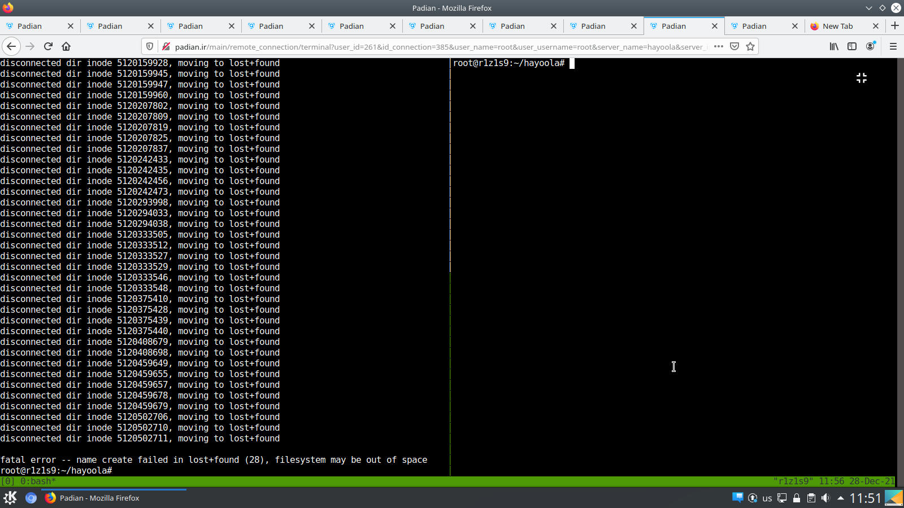
Task: Click the line with inode 5120159960
Action: (x=140, y=95)
